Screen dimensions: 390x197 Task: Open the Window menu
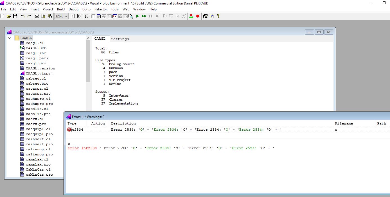coord(139,9)
